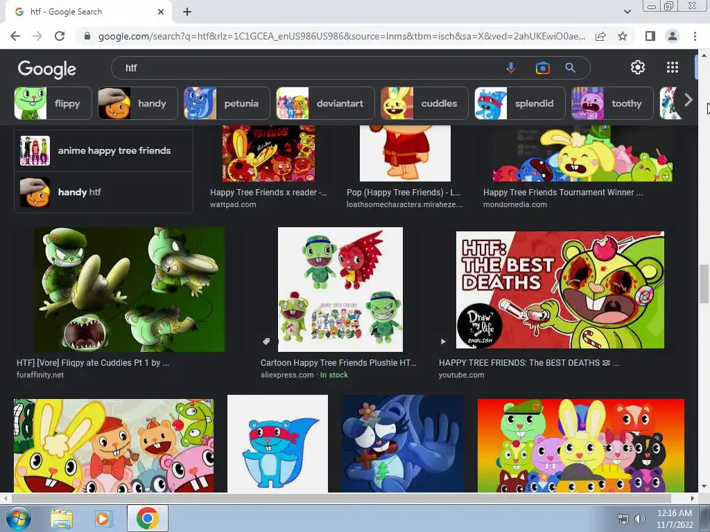Select Chrome in the taskbar
The width and height of the screenshot is (710, 532).
coord(147,518)
